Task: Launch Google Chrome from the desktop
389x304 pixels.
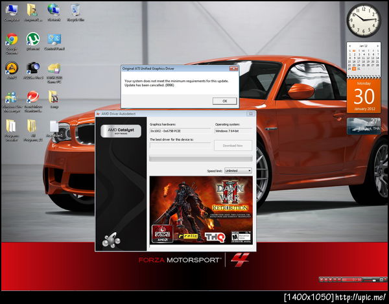Action: pos(12,43)
